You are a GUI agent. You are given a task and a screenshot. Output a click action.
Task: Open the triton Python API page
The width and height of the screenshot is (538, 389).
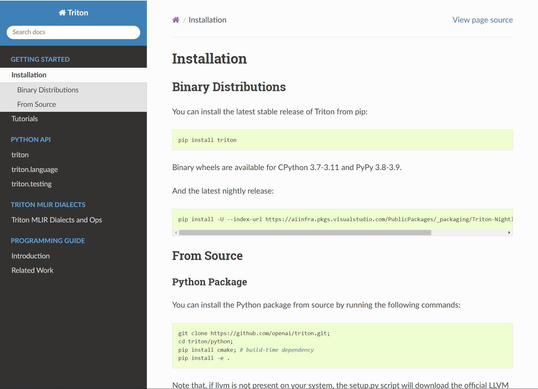click(20, 155)
